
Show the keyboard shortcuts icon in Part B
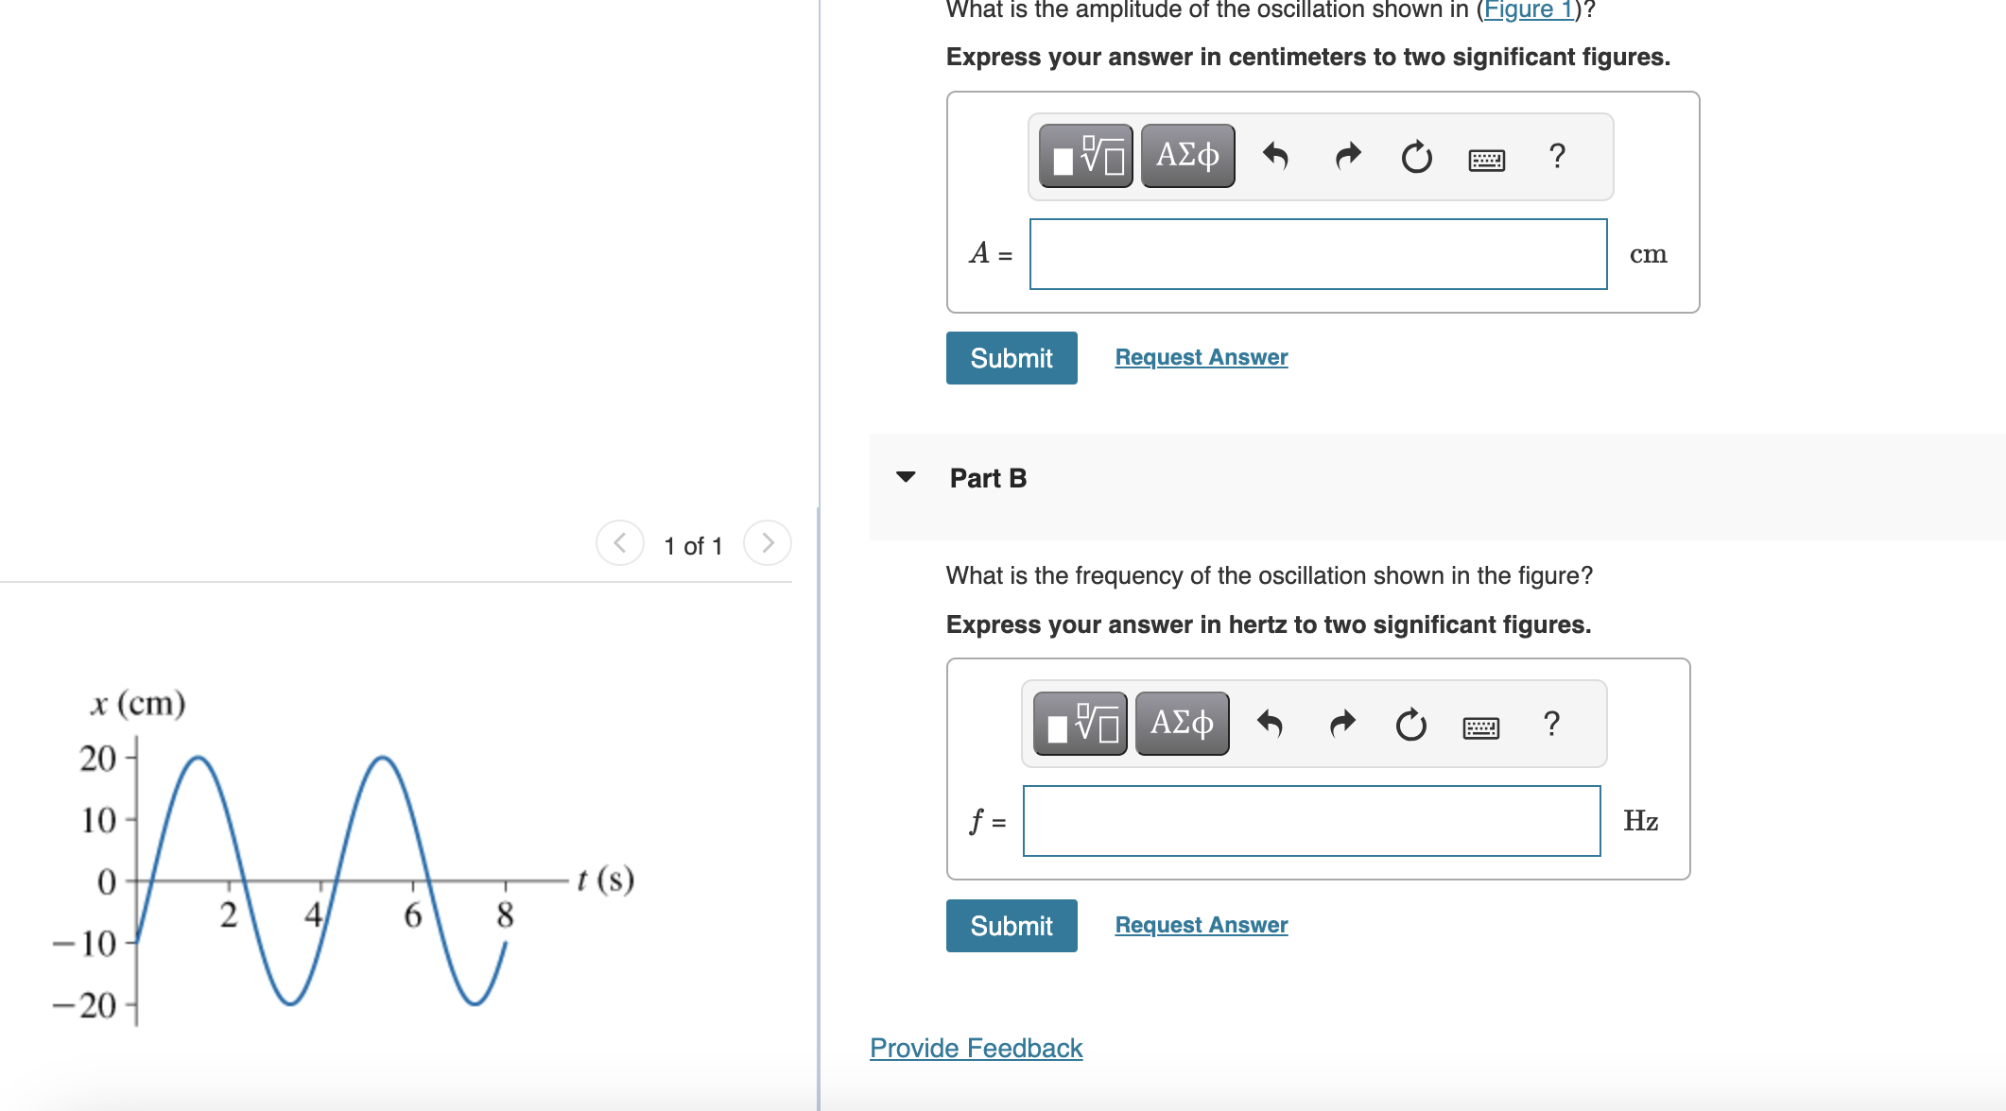pyautogui.click(x=1479, y=726)
